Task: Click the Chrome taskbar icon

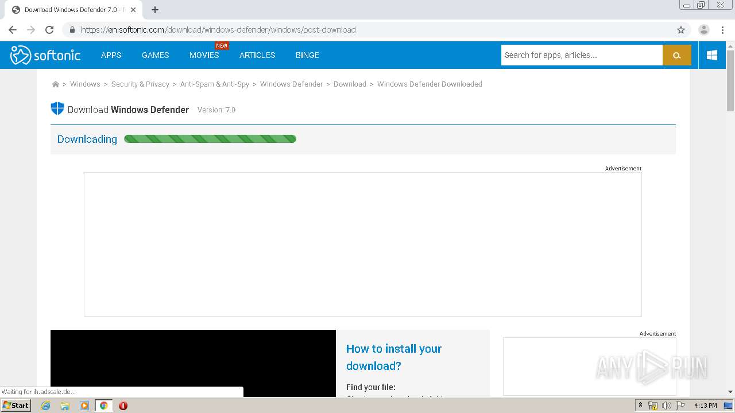Action: pyautogui.click(x=103, y=406)
